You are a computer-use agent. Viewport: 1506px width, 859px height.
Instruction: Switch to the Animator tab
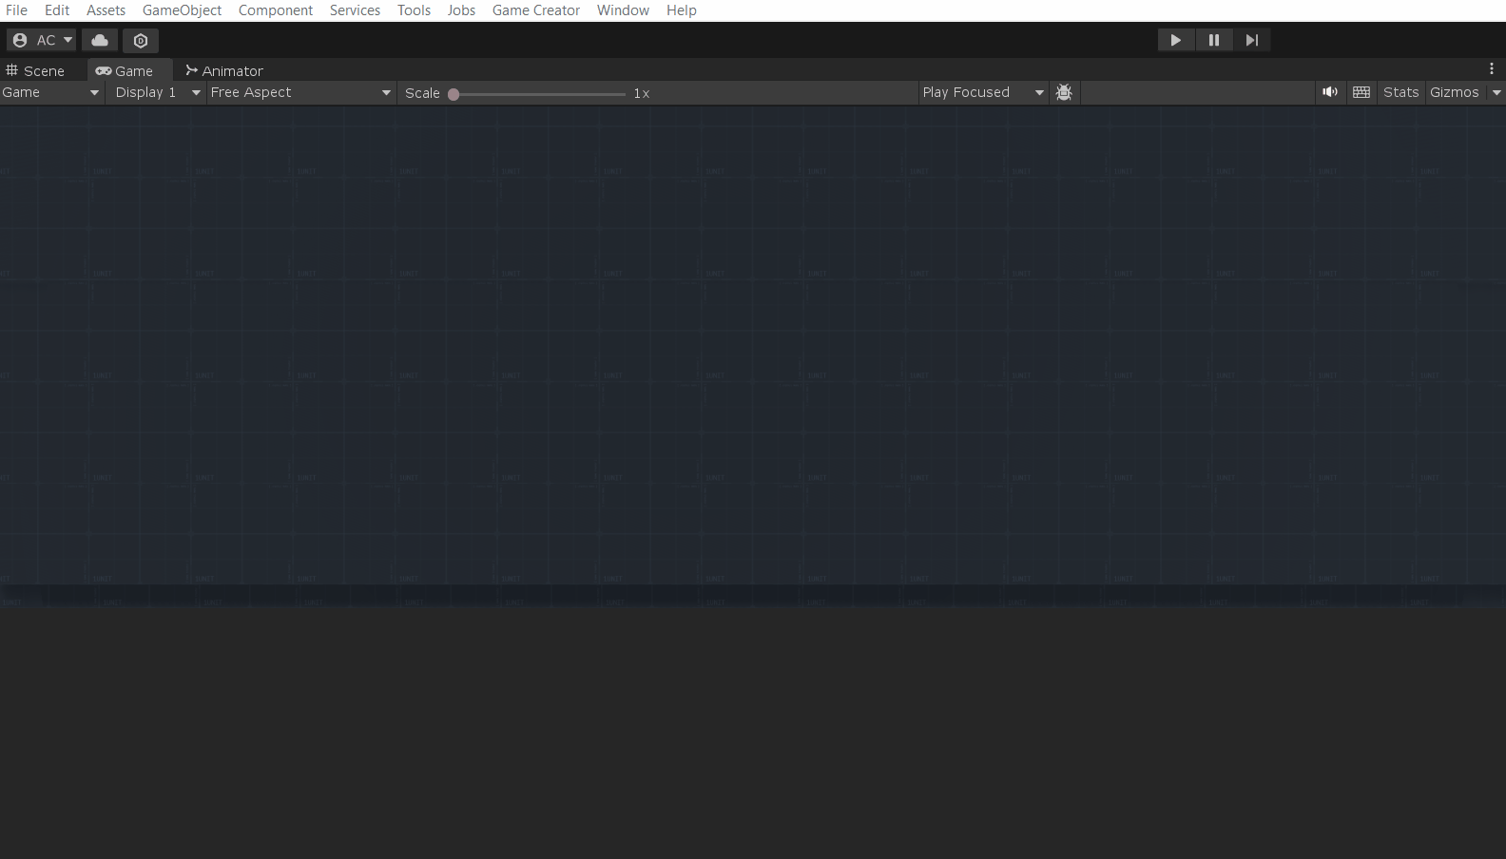click(x=224, y=71)
